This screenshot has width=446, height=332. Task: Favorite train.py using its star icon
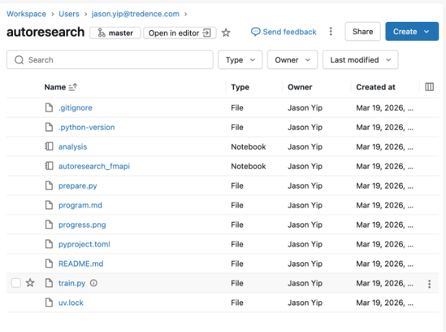pyautogui.click(x=30, y=283)
